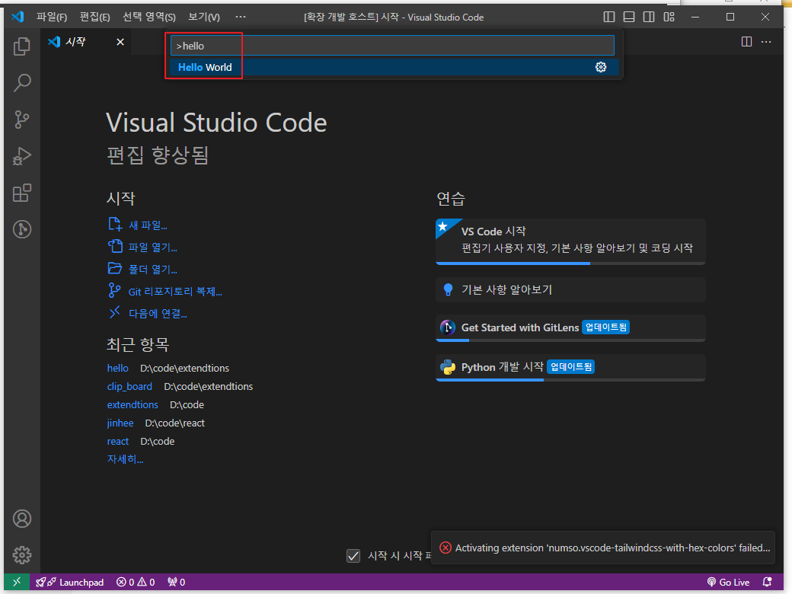792x594 pixels.
Task: Click Go Live in status bar
Action: [x=728, y=583]
